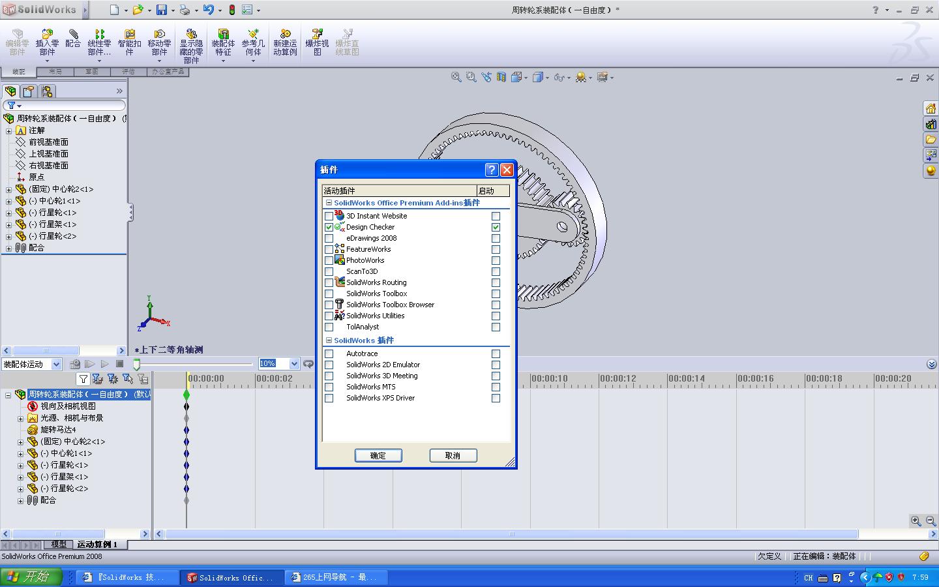This screenshot has width=939, height=587.
Task: Expand (固定) 中心轮2<1> in the upper feature tree
Action: 8,189
